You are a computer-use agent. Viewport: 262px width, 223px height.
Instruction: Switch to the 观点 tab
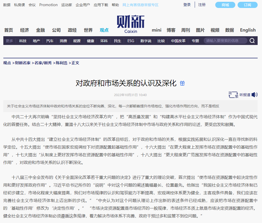coord(104,30)
